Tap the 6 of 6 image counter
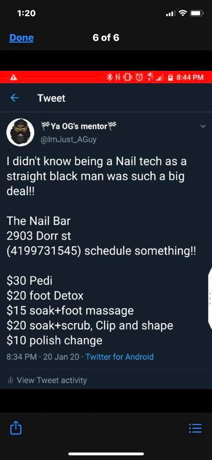The image size is (212, 460). [106, 38]
